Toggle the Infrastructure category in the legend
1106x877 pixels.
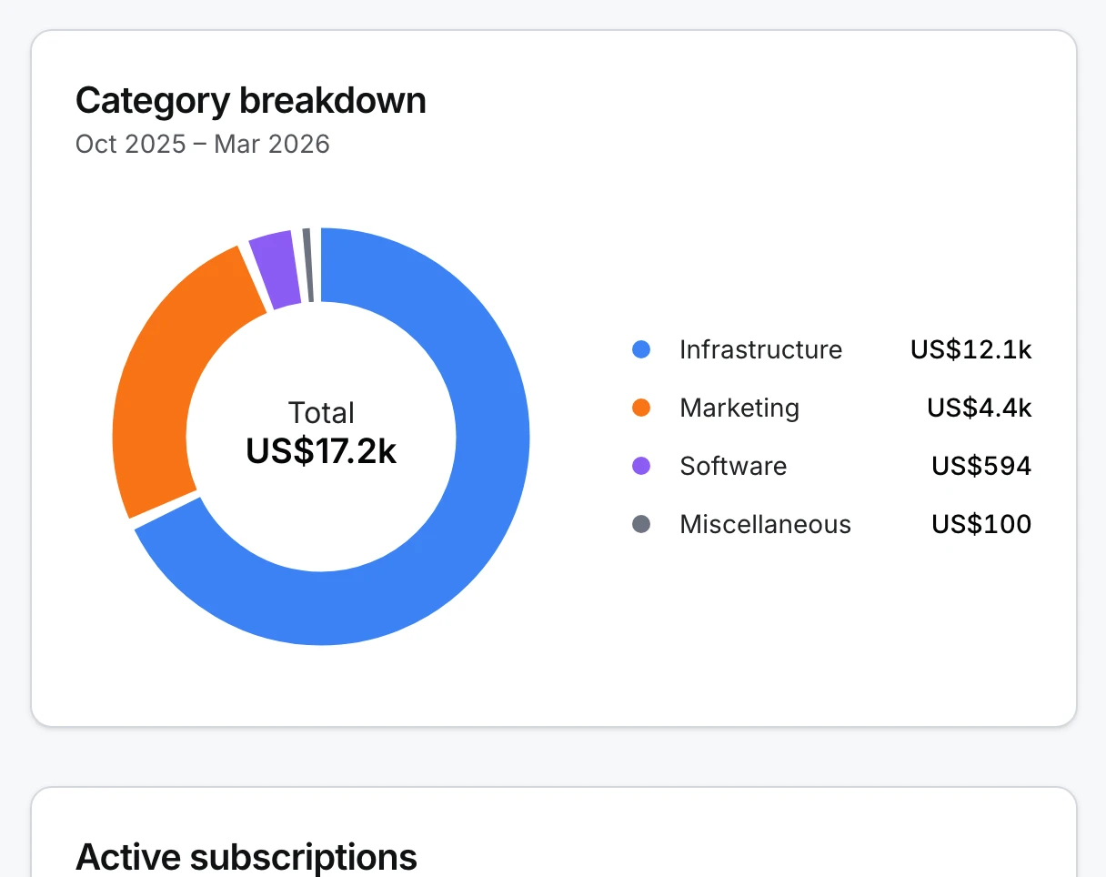point(760,348)
